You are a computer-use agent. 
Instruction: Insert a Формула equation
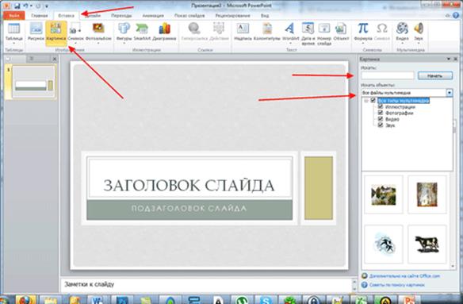363,33
